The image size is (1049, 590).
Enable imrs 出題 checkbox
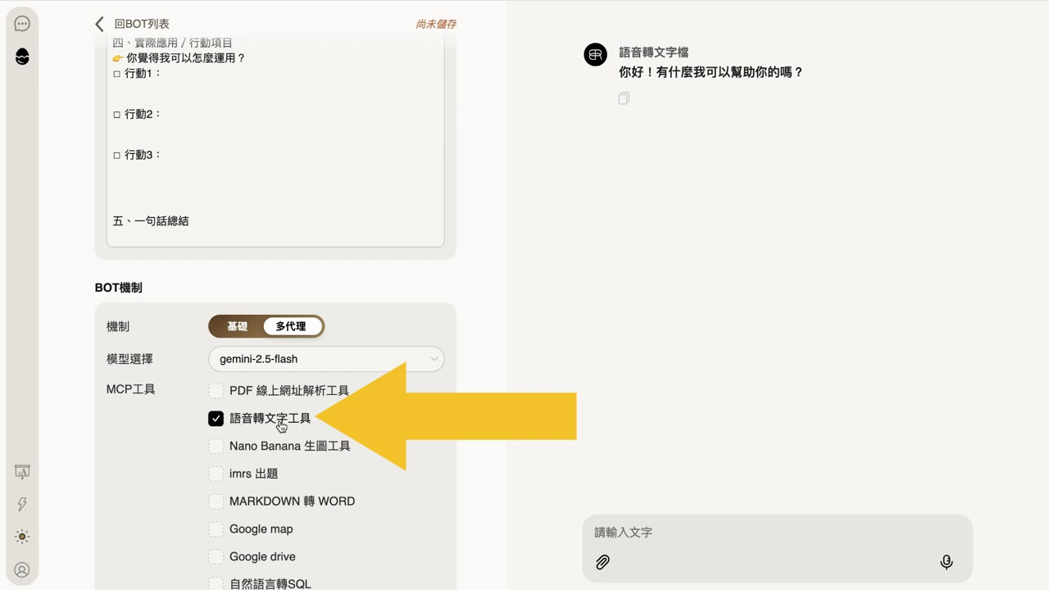pyautogui.click(x=216, y=474)
